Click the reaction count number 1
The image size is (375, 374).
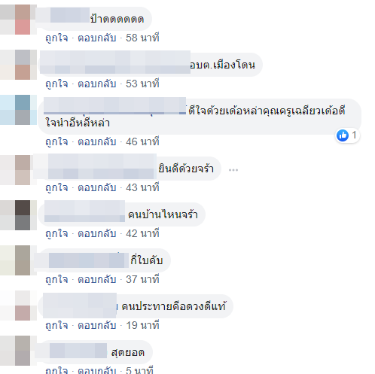[x=354, y=135]
